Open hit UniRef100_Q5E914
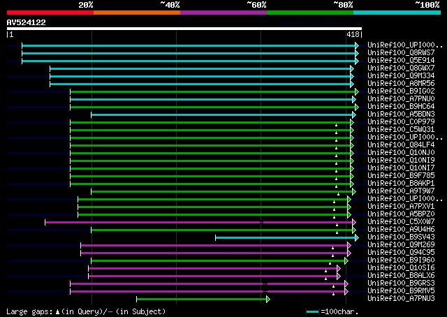Screen dimensions: 447x317 401,61
